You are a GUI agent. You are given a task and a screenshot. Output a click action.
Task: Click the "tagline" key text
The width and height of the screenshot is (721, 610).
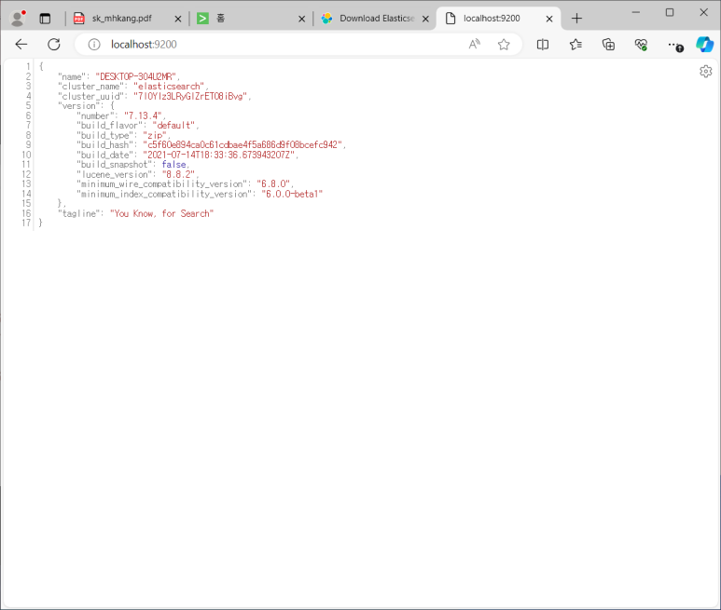(x=77, y=213)
